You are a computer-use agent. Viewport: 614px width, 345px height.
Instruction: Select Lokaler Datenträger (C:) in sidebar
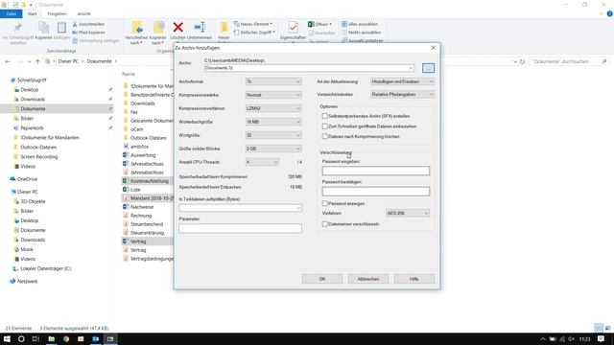click(45, 268)
